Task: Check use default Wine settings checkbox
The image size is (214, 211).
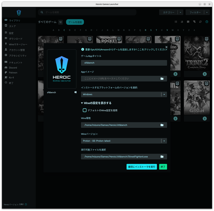Action: (85, 110)
